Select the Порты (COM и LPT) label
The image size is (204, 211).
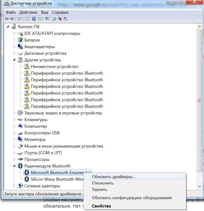[x=43, y=153]
